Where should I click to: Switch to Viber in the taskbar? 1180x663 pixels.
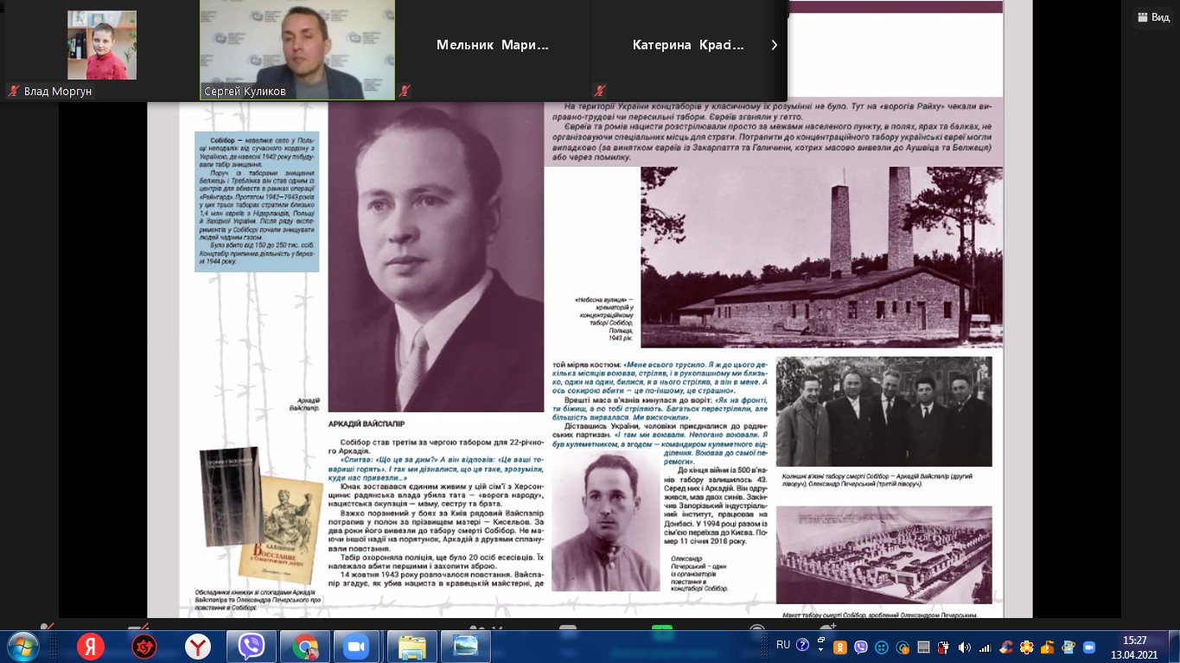(x=252, y=647)
